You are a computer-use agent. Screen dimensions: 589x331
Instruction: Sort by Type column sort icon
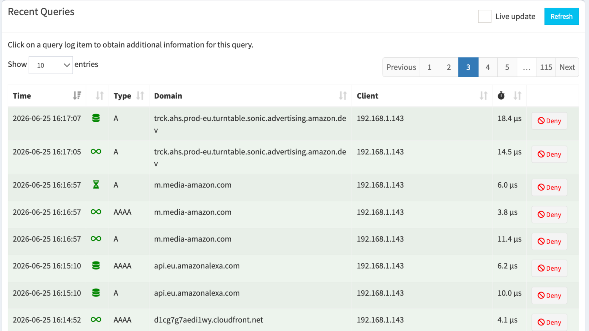pos(140,96)
